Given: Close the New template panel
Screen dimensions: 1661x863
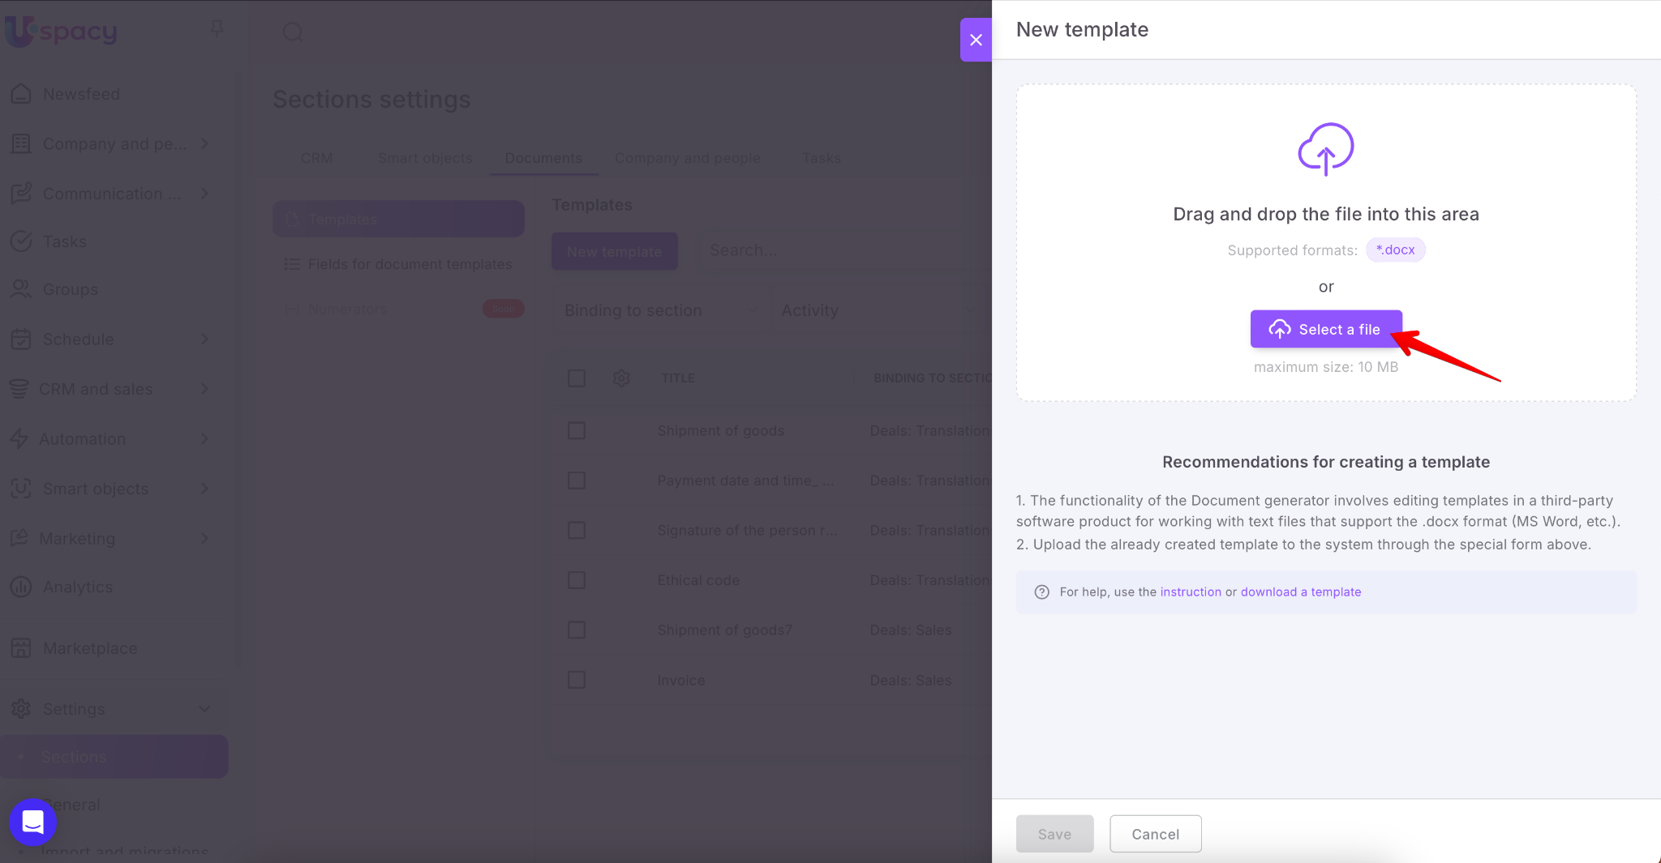Looking at the screenshot, I should [x=976, y=40].
